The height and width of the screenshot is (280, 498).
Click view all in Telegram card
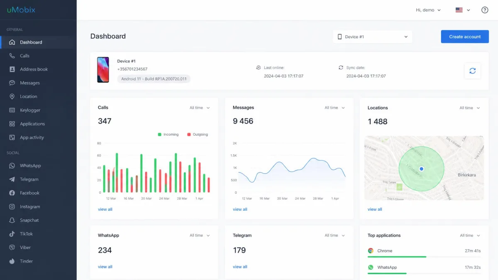(x=240, y=267)
